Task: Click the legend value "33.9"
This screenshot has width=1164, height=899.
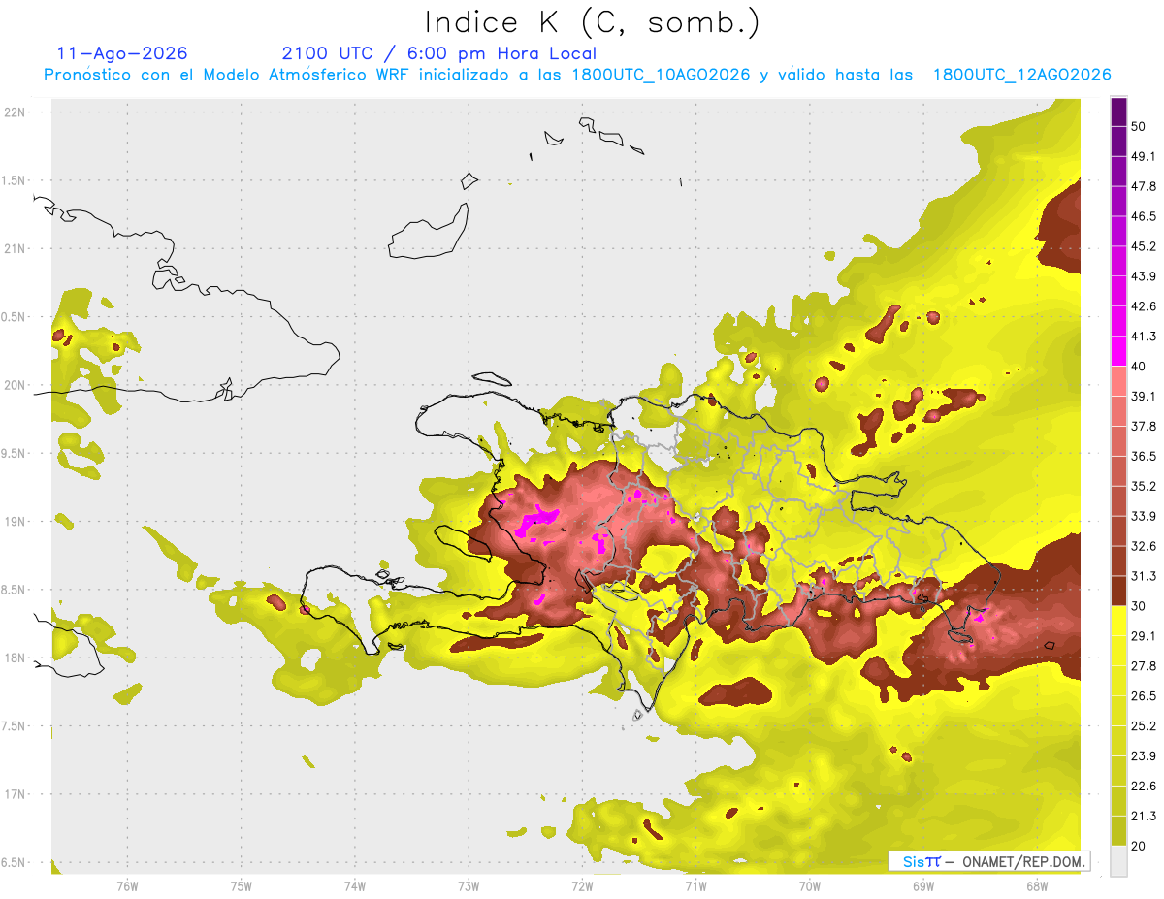Action: tap(1144, 516)
